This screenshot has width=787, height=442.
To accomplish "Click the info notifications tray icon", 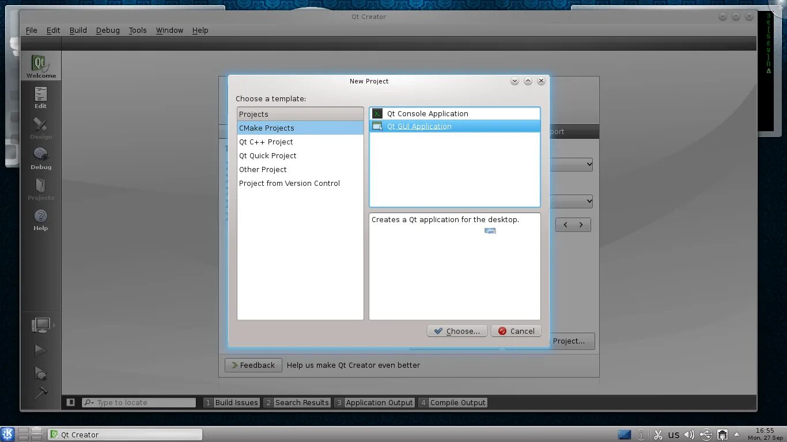I will pos(641,435).
